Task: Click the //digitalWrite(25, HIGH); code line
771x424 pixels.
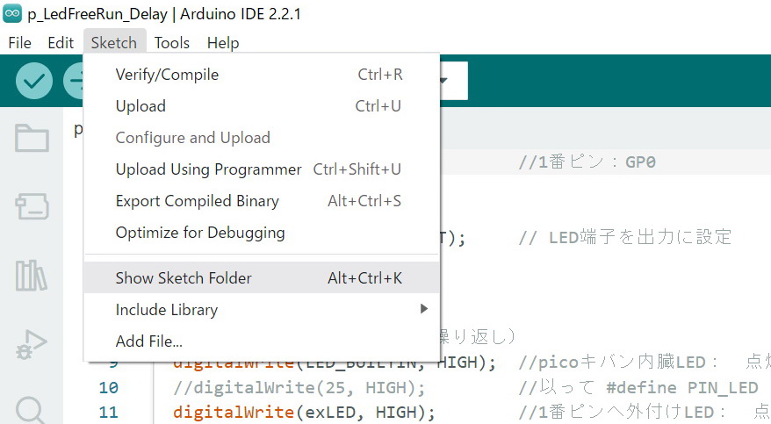Action: [299, 388]
